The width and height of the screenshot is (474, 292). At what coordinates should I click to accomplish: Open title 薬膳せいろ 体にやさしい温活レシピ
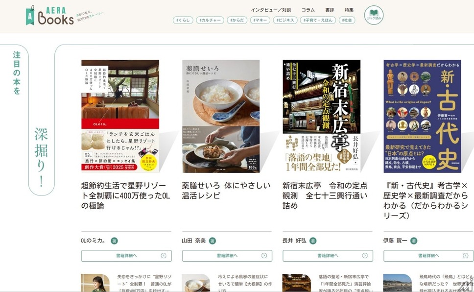(x=226, y=191)
